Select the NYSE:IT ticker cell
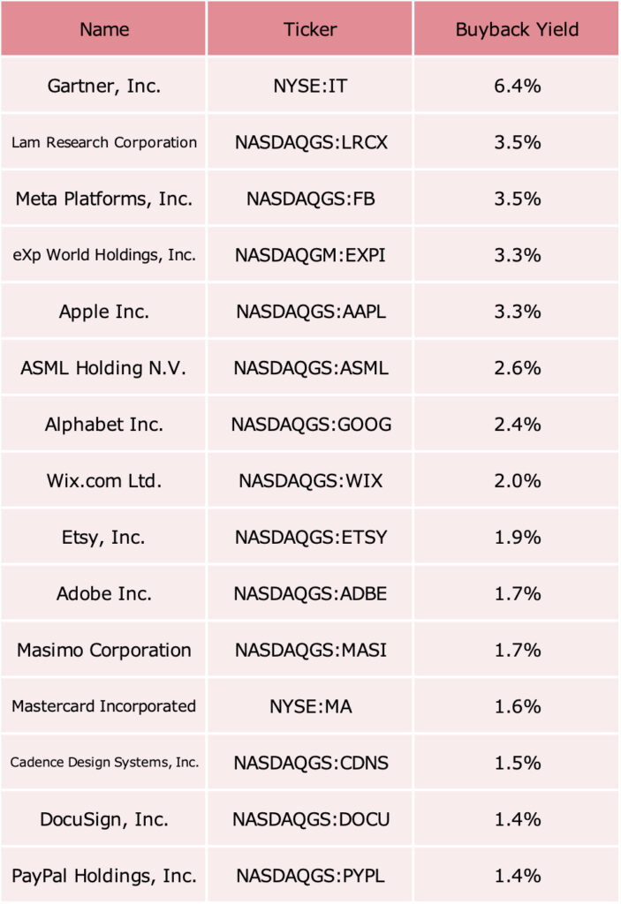 310,86
